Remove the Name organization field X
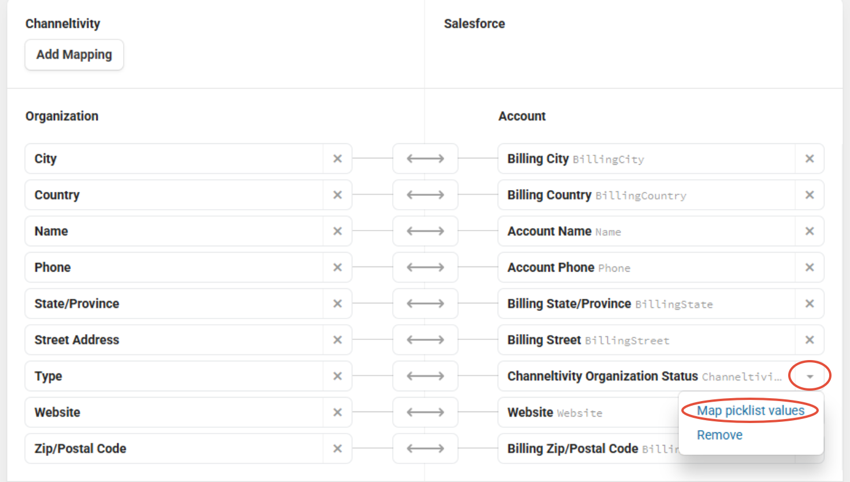This screenshot has height=482, width=850. point(337,231)
